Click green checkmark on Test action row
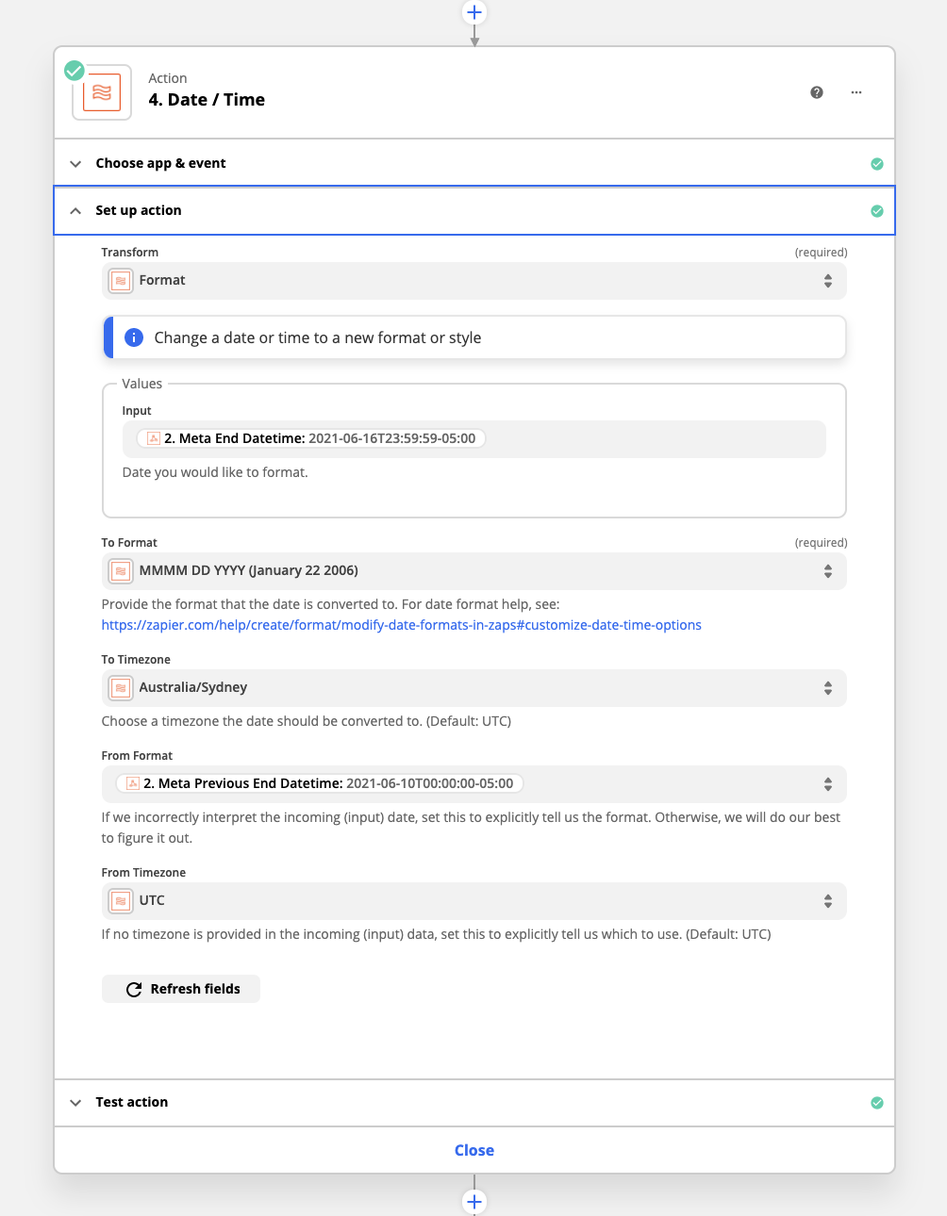Screen dimensions: 947x1216 pyautogui.click(x=877, y=1103)
